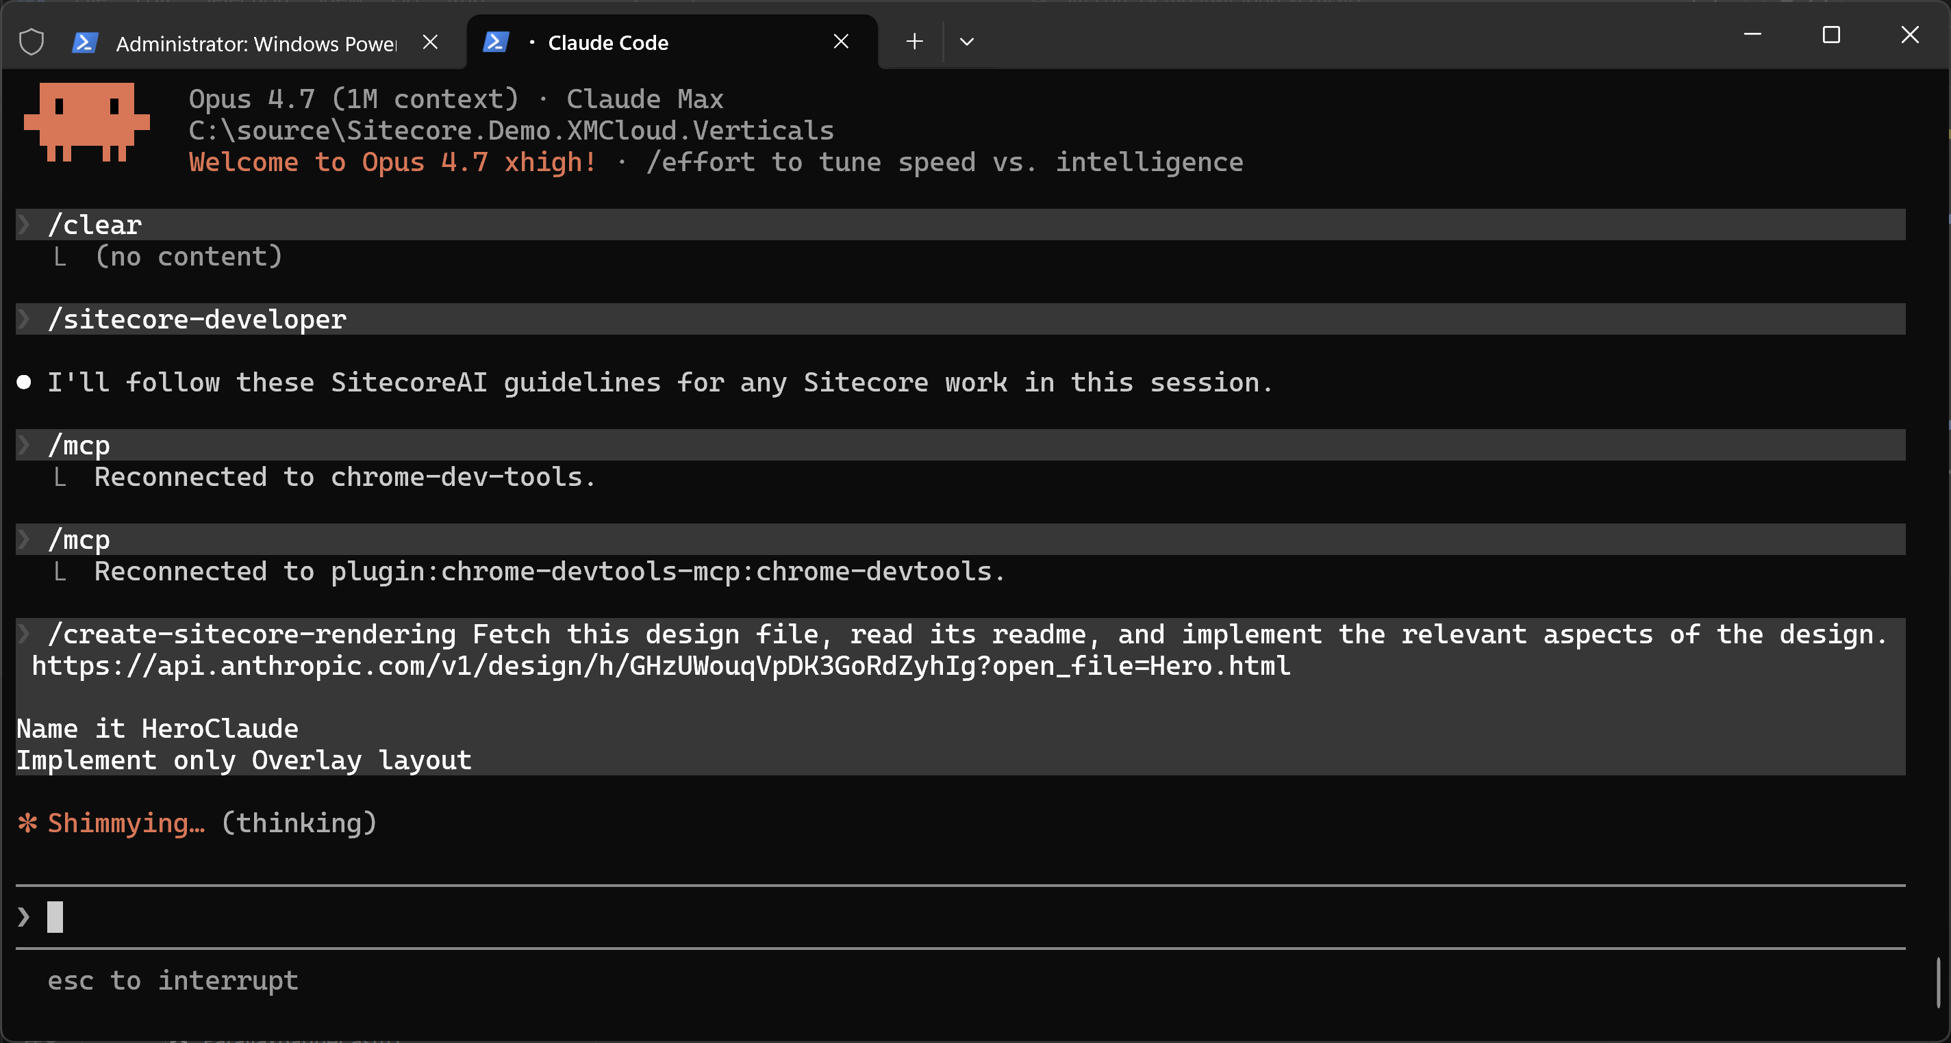The height and width of the screenshot is (1043, 1951).
Task: Expand the /create-sitecore-rendering command block chevron
Action: (x=23, y=634)
